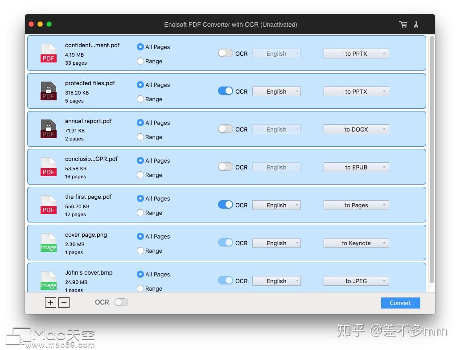Click file name annual report.pdf
The height and width of the screenshot is (350, 460).
[x=88, y=121]
